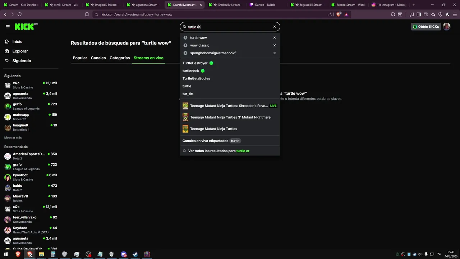The height and width of the screenshot is (259, 460).
Task: Select the Streams en vivo tab
Action: (148, 58)
